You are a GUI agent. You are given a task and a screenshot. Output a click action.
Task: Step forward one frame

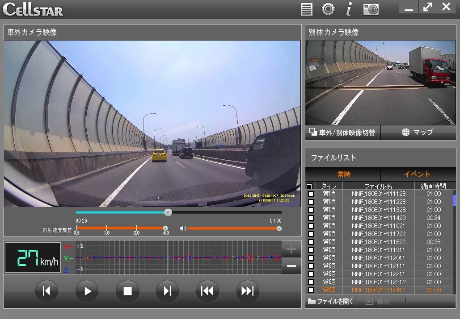tap(167, 291)
